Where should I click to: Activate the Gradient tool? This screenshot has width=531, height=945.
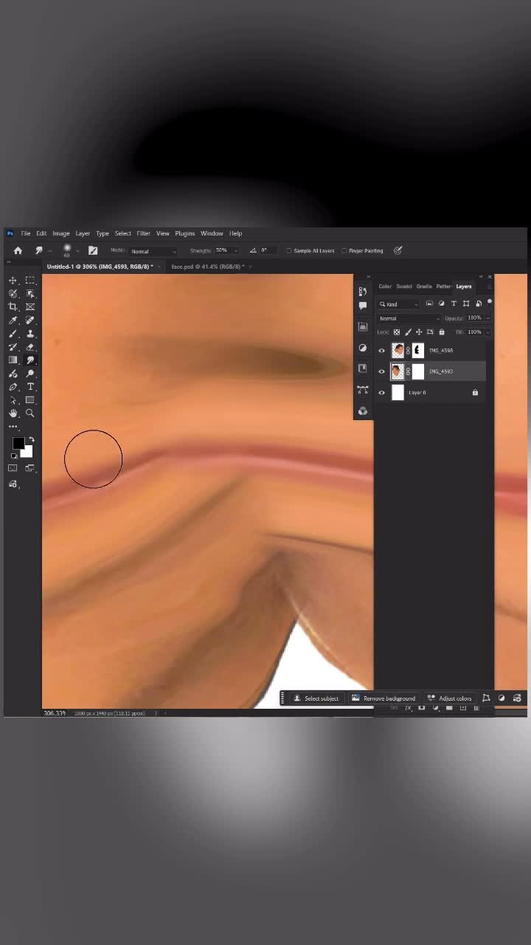(x=13, y=360)
